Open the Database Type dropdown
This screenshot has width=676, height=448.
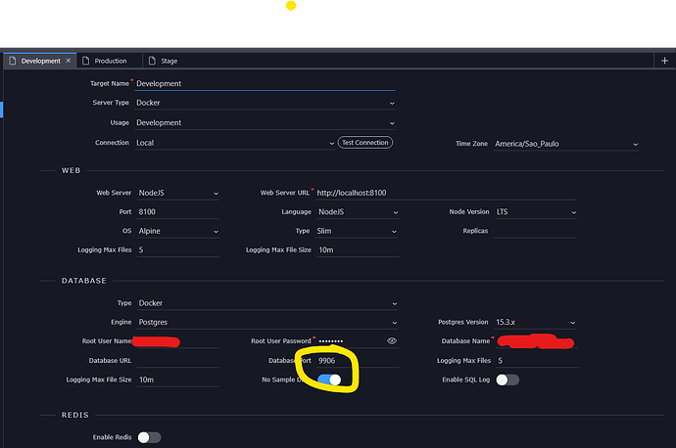tap(267, 303)
